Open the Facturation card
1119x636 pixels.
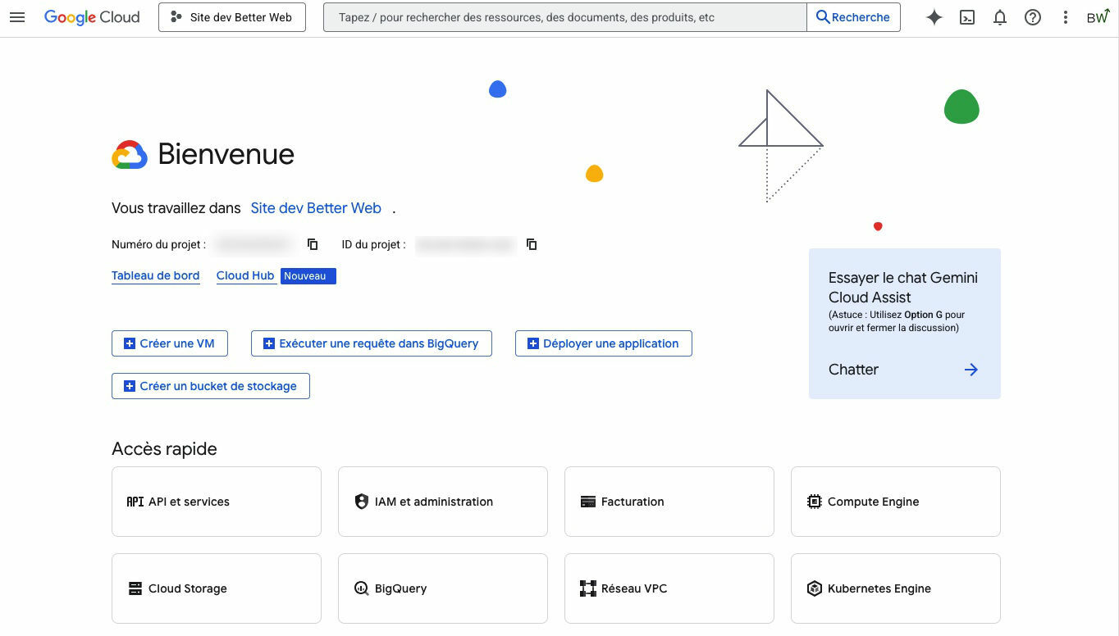[x=669, y=502]
